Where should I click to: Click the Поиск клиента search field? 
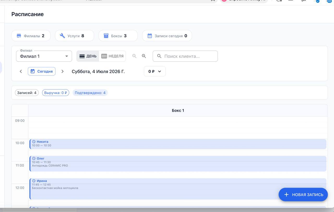(185, 56)
